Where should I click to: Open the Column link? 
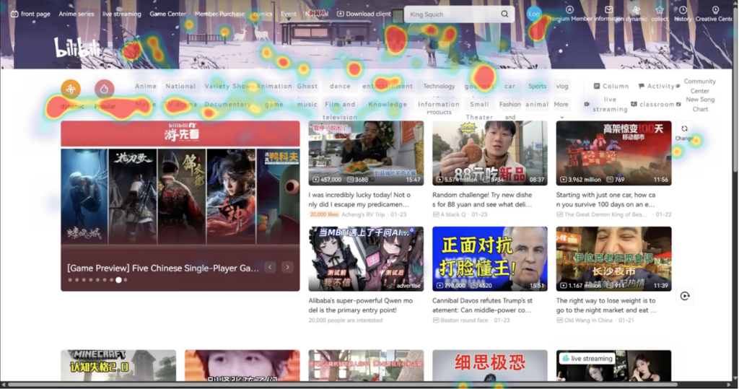pyautogui.click(x=611, y=86)
